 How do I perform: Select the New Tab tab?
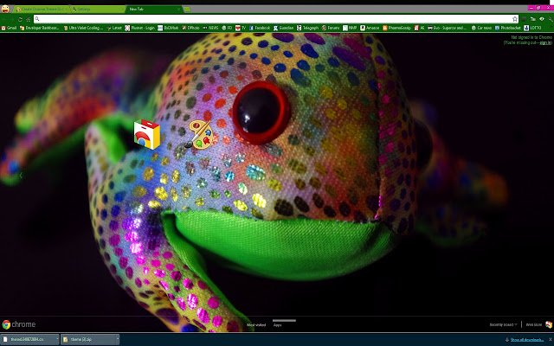[x=152, y=10]
